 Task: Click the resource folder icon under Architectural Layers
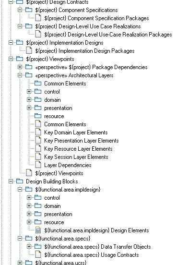(x=38, y=116)
